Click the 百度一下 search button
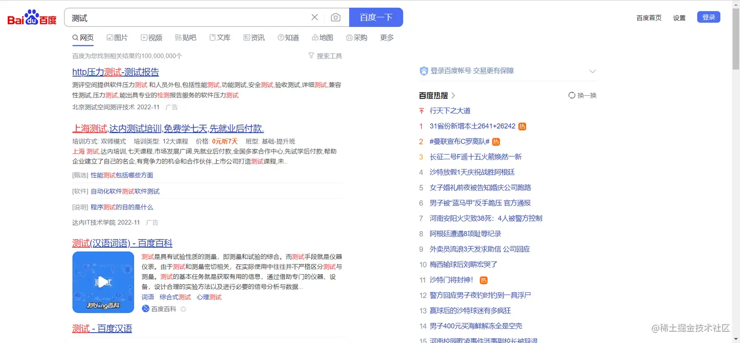Viewport: 740px width, 343px height. click(376, 18)
